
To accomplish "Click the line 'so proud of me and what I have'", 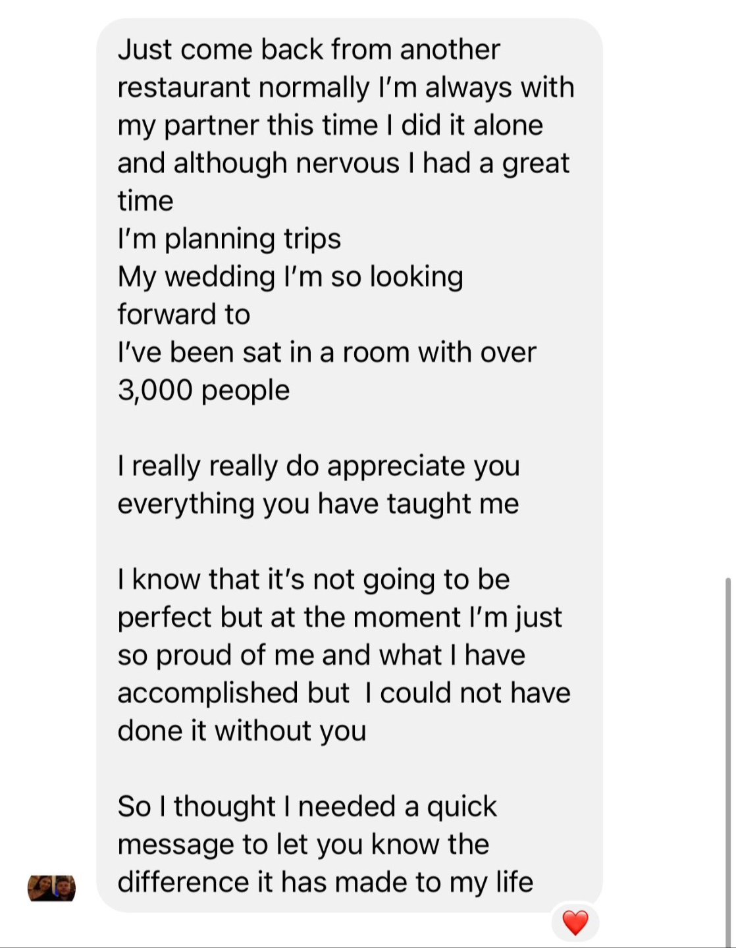I will (x=321, y=655).
